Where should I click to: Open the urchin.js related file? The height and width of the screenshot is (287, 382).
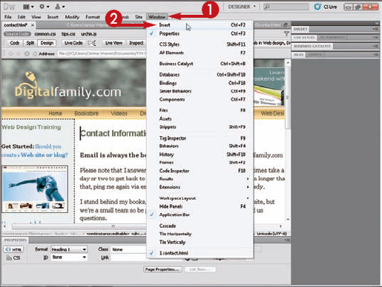(89, 34)
